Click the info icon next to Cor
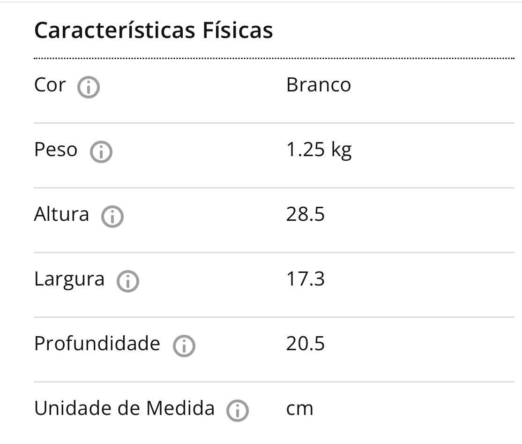This screenshot has width=522, height=444. (89, 87)
